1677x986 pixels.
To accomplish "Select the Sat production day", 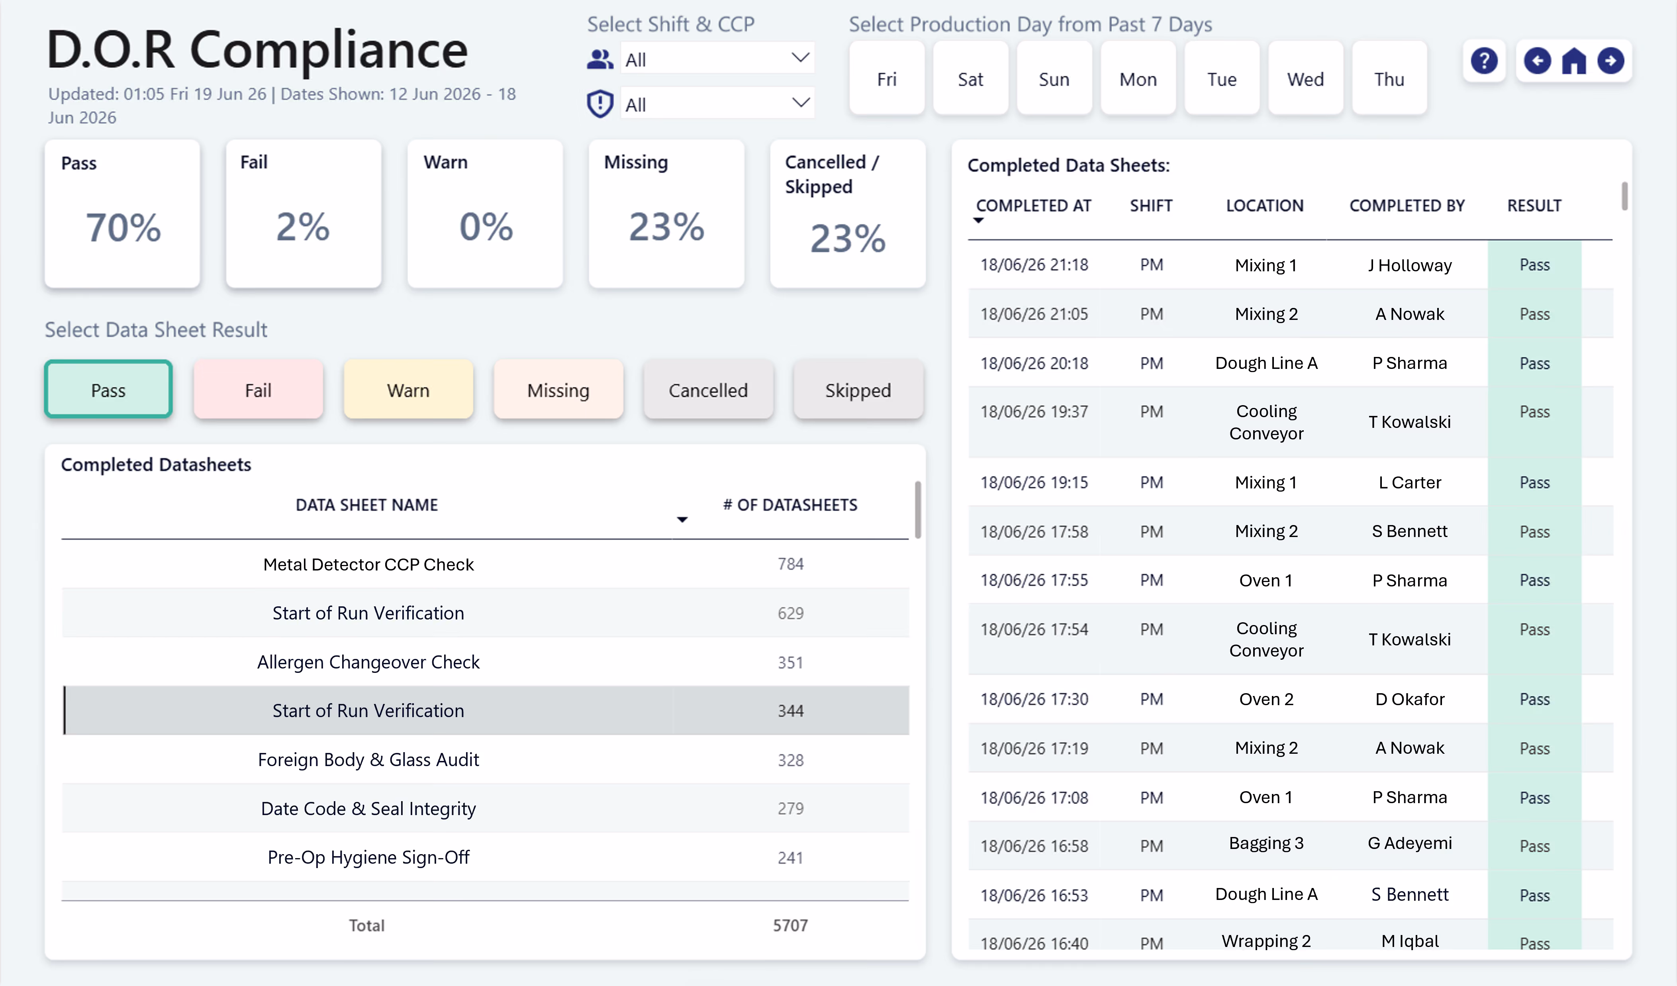I will (x=970, y=78).
